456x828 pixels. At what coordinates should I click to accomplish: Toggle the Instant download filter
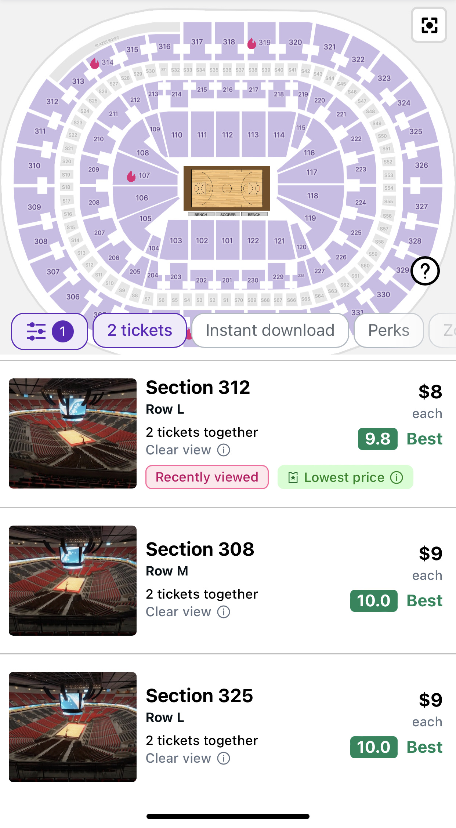[x=270, y=330]
